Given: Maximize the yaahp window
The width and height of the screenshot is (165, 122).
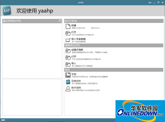Looking at the screenshot, I should coord(158,2).
